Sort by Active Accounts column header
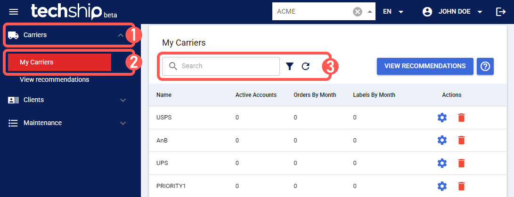Image resolution: width=514 pixels, height=197 pixels. pos(256,95)
